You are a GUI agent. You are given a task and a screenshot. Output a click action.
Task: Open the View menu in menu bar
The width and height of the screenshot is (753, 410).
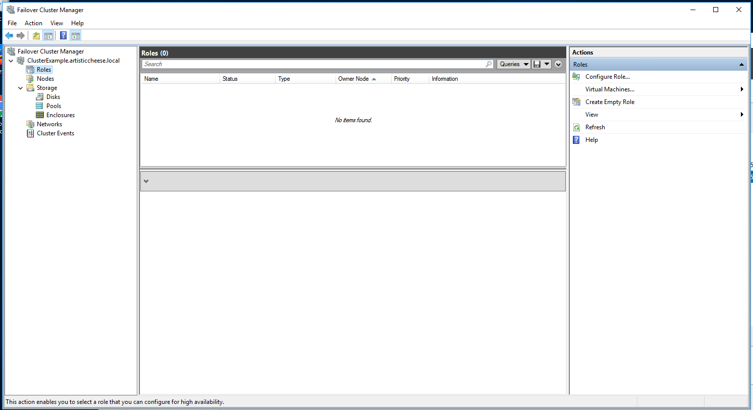(x=57, y=23)
